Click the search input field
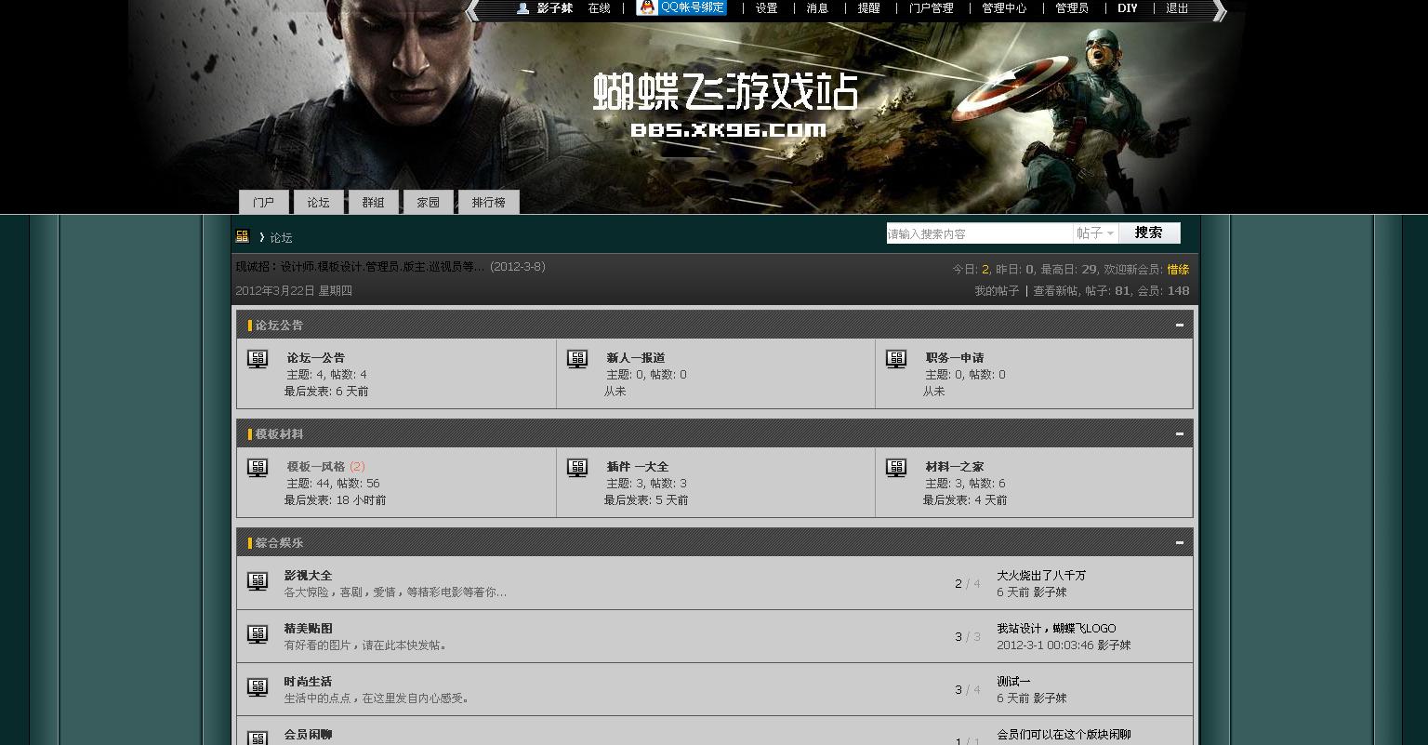The height and width of the screenshot is (745, 1428). point(980,233)
